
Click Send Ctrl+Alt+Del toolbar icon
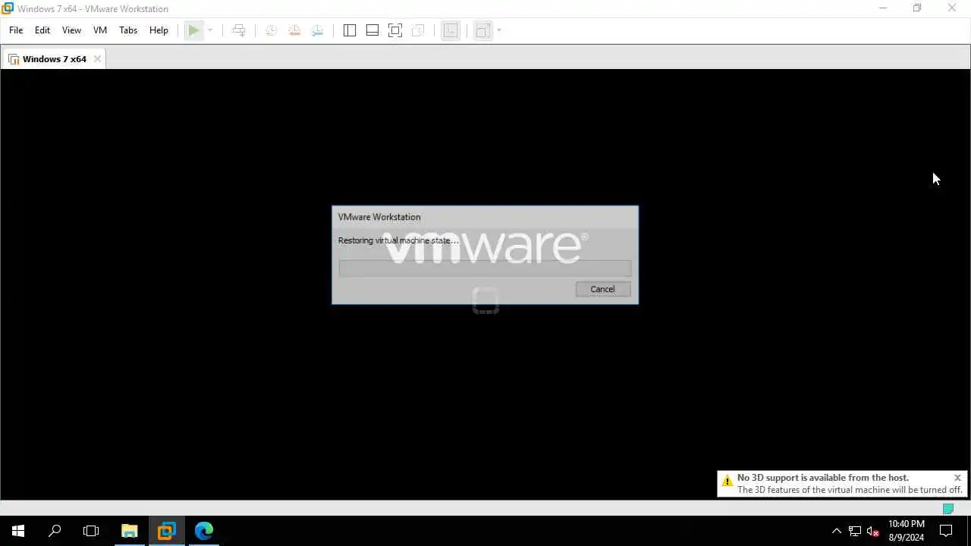(239, 30)
